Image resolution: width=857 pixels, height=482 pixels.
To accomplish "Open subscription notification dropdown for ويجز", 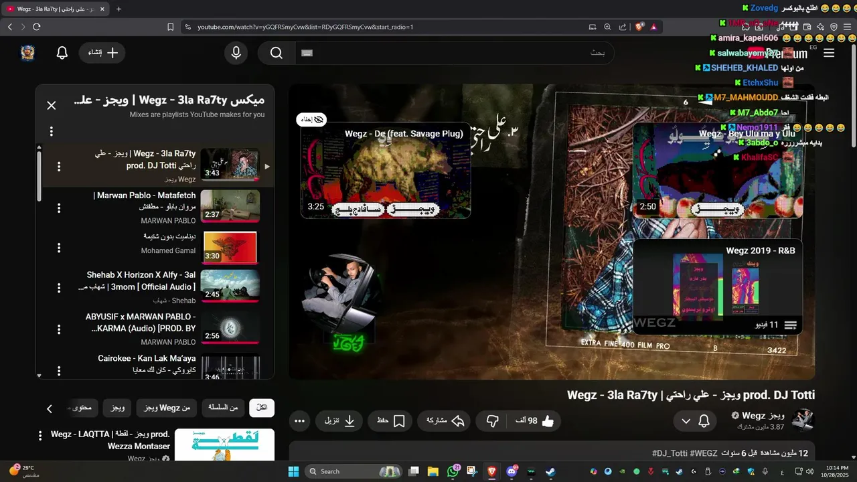I will [695, 421].
